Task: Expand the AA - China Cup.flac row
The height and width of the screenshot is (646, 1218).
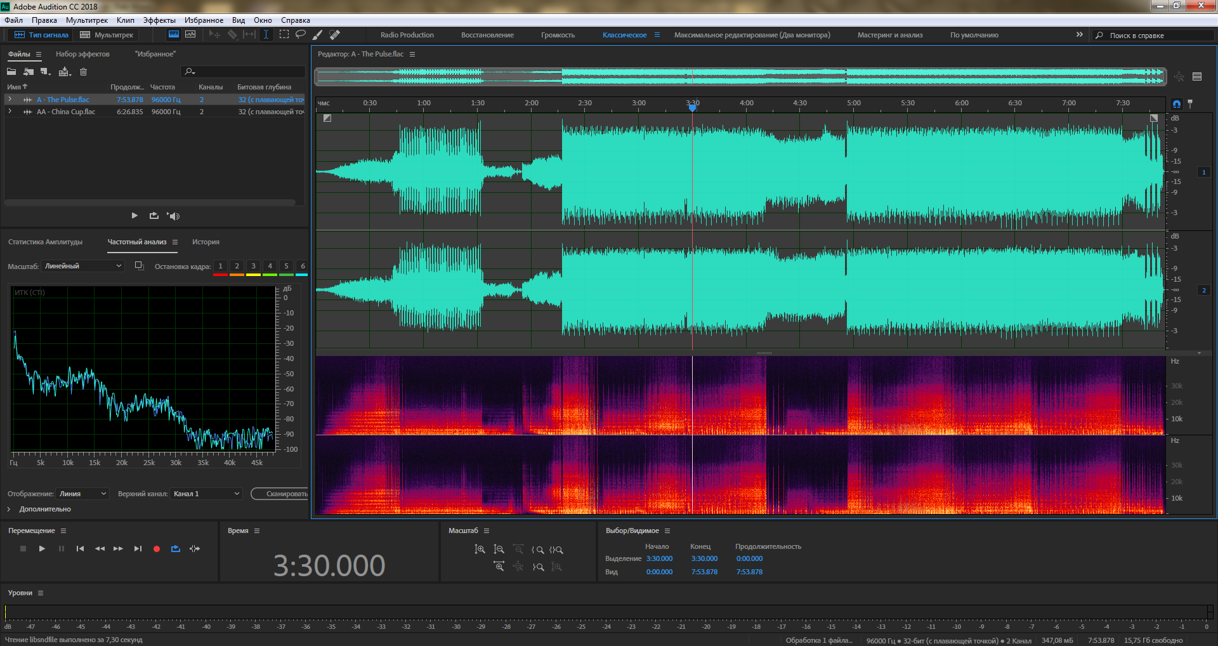Action: click(10, 112)
